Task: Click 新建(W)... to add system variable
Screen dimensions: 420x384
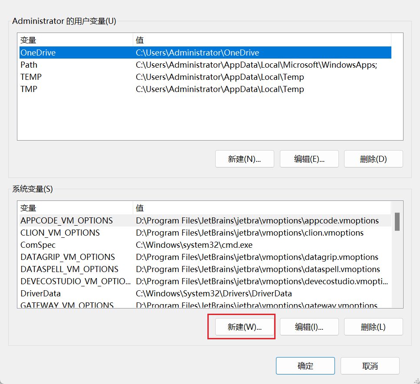Action: [244, 327]
